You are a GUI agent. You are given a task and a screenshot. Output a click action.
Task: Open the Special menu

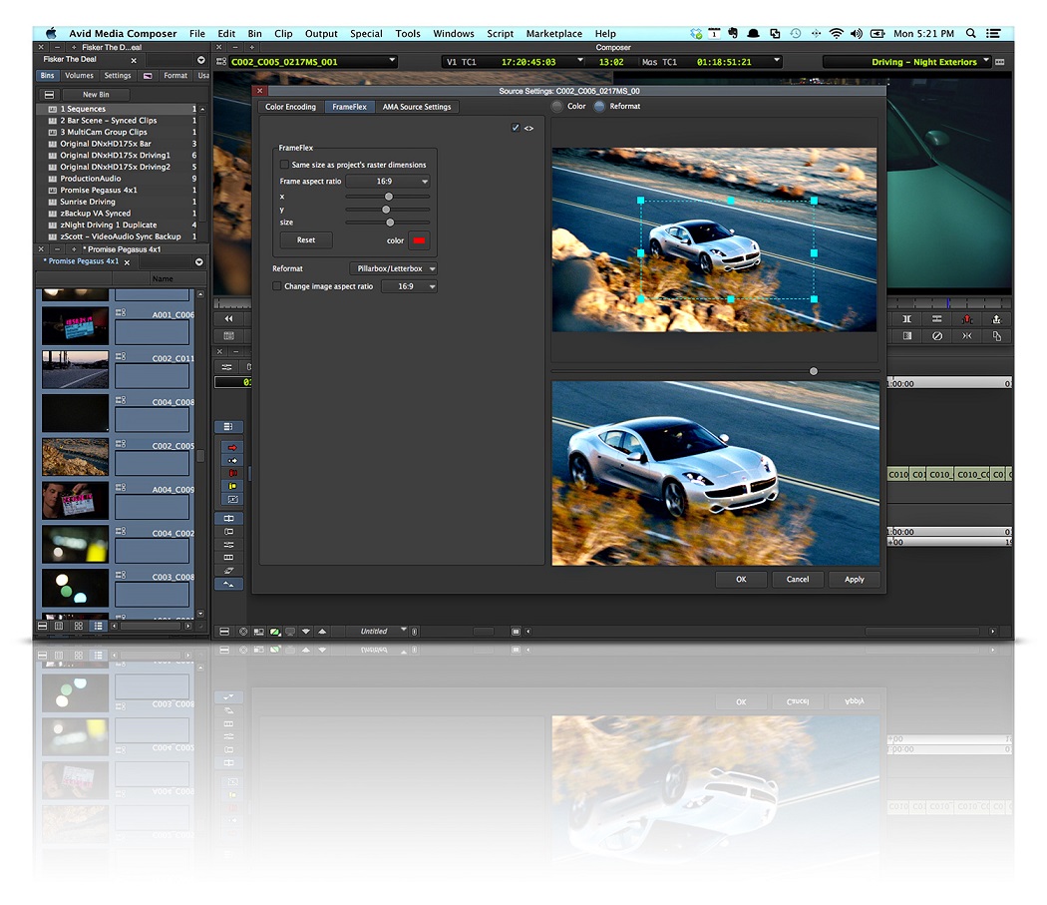[366, 33]
